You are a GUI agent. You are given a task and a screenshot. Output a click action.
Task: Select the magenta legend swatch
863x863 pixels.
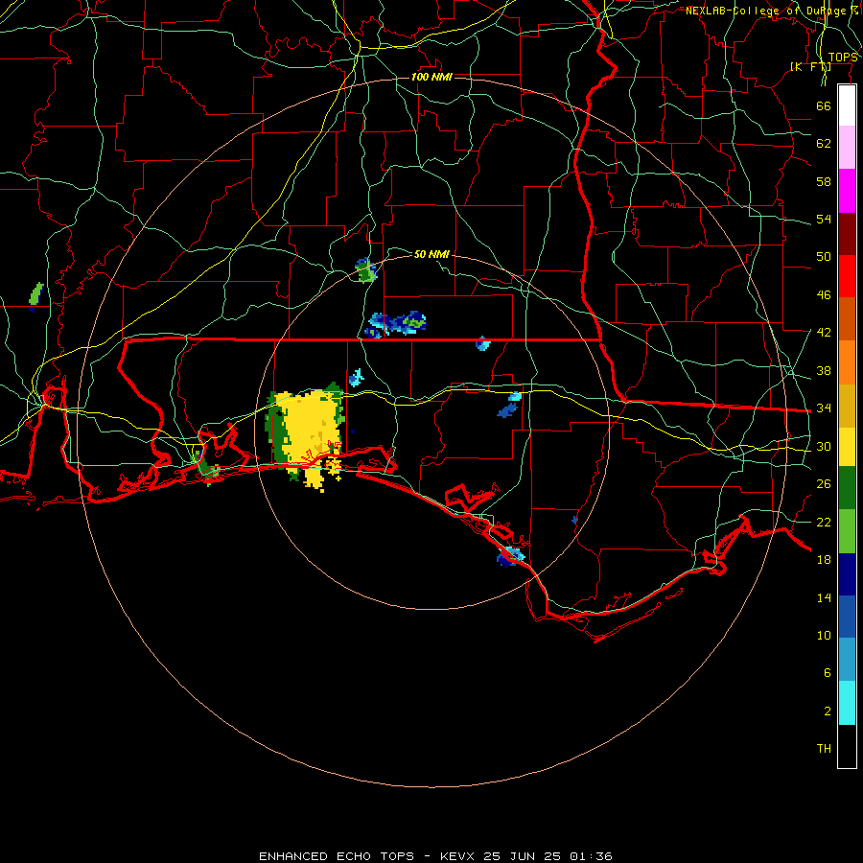click(x=847, y=191)
